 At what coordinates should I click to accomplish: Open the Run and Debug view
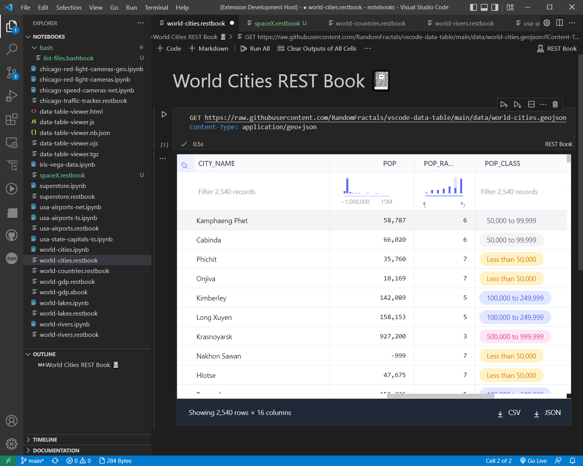tap(12, 96)
